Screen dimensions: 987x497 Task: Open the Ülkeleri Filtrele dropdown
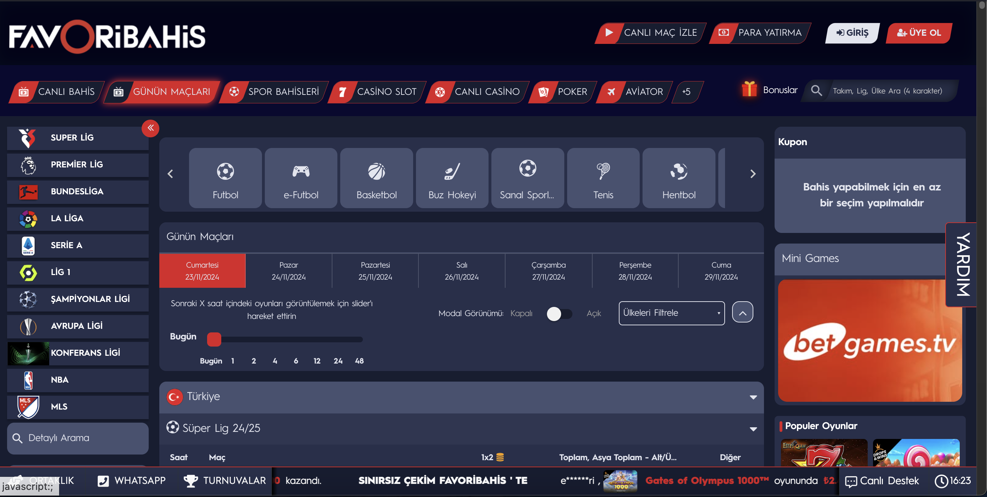pos(671,313)
